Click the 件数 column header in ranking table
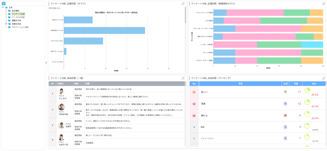Screen dimensions: 327x151 (295, 84)
